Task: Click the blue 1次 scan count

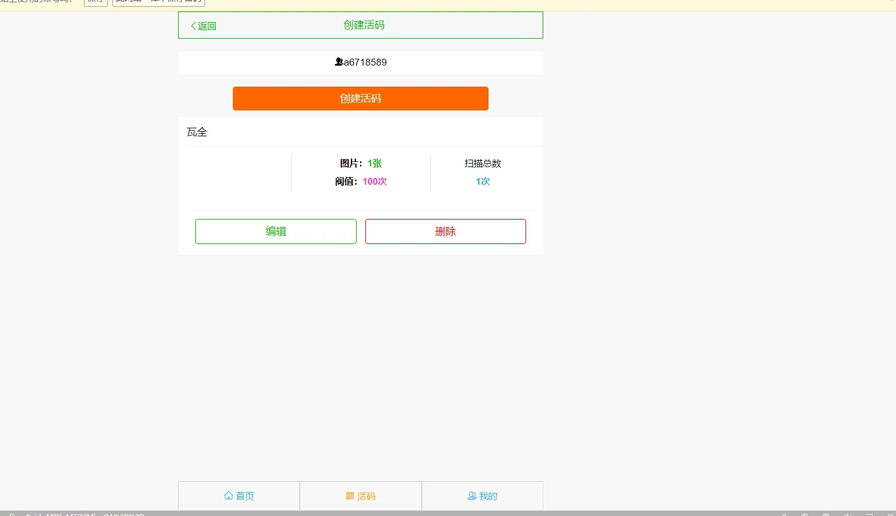Action: point(483,181)
